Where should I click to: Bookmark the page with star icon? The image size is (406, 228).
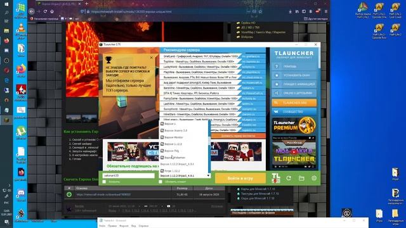(x=260, y=11)
